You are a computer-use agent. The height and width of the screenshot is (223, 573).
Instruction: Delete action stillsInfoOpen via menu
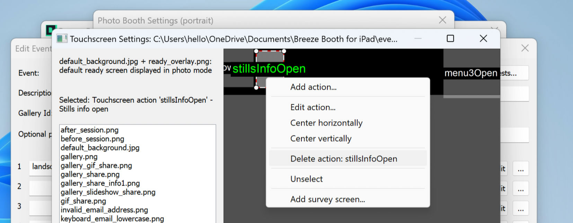point(343,159)
